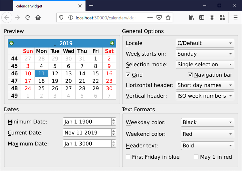
Task: Open the Weekend color dropdown
Action: (x=207, y=134)
